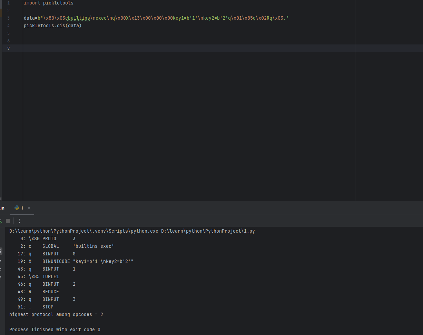Click gutter line number 1
423x335 pixels.
[x=9, y=3]
